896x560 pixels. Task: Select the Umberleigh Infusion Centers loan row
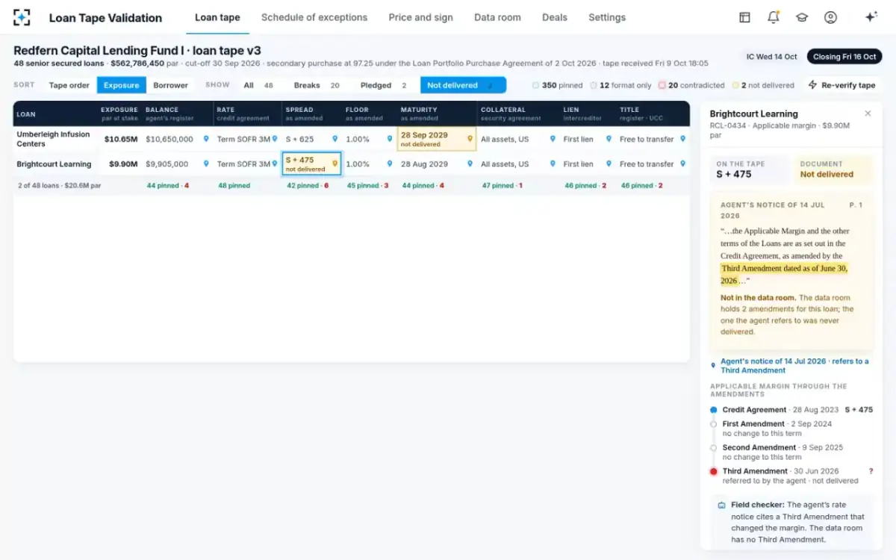352,139
